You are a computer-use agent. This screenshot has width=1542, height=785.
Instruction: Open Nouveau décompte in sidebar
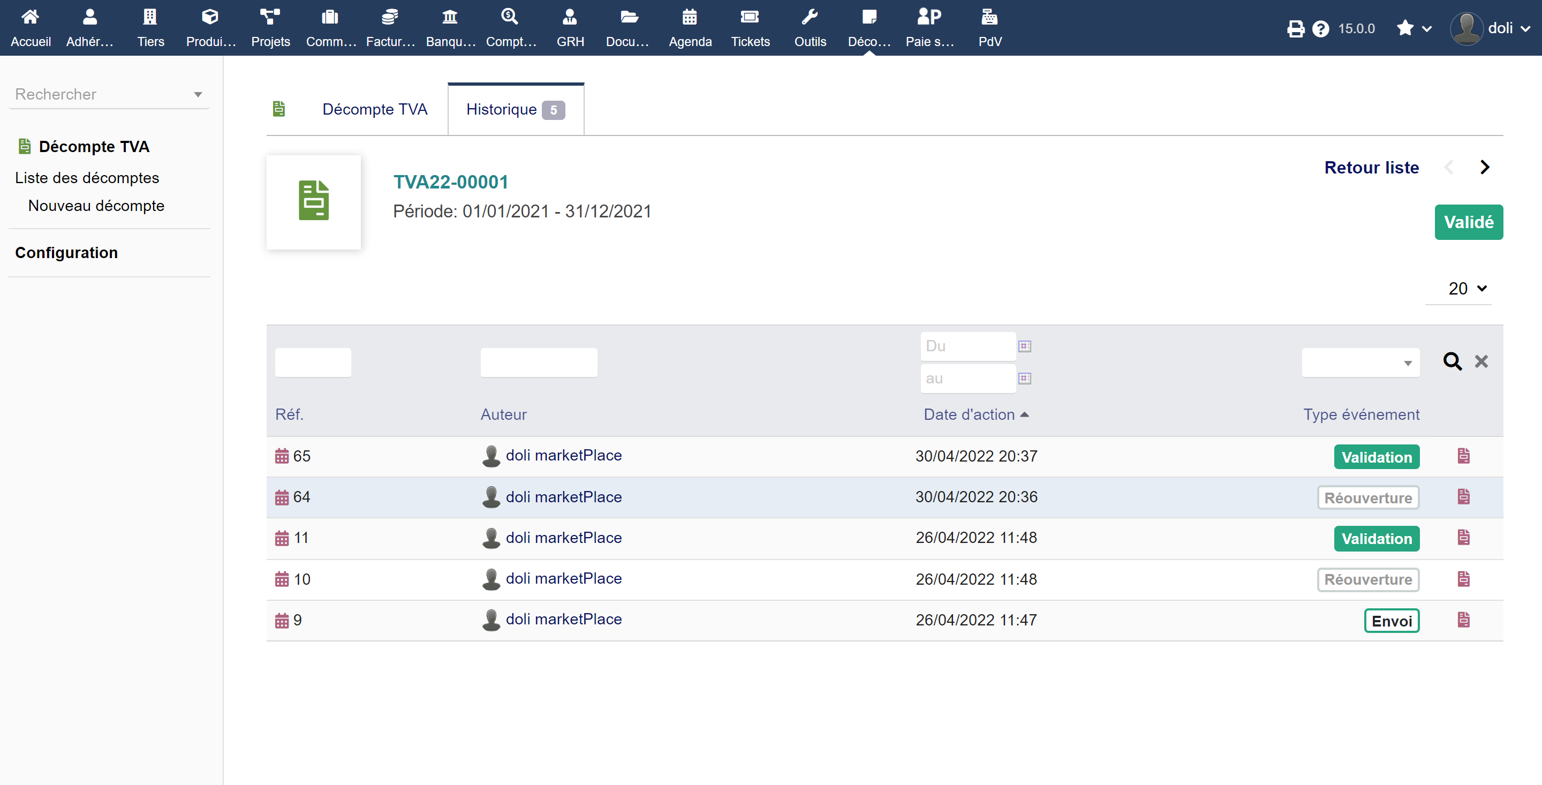[96, 206]
